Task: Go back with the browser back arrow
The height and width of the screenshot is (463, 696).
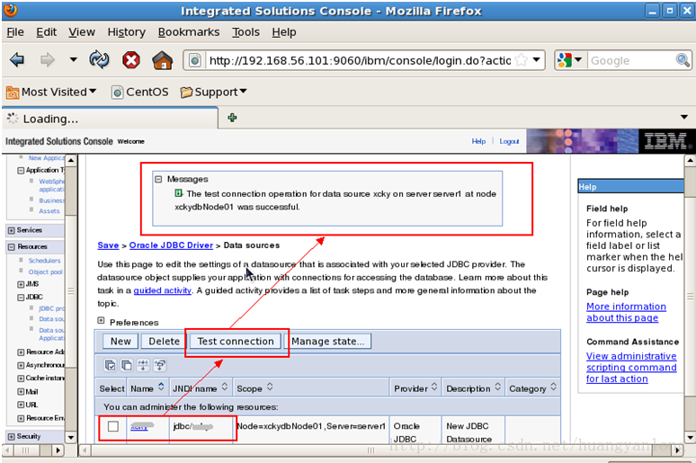Action: point(17,59)
